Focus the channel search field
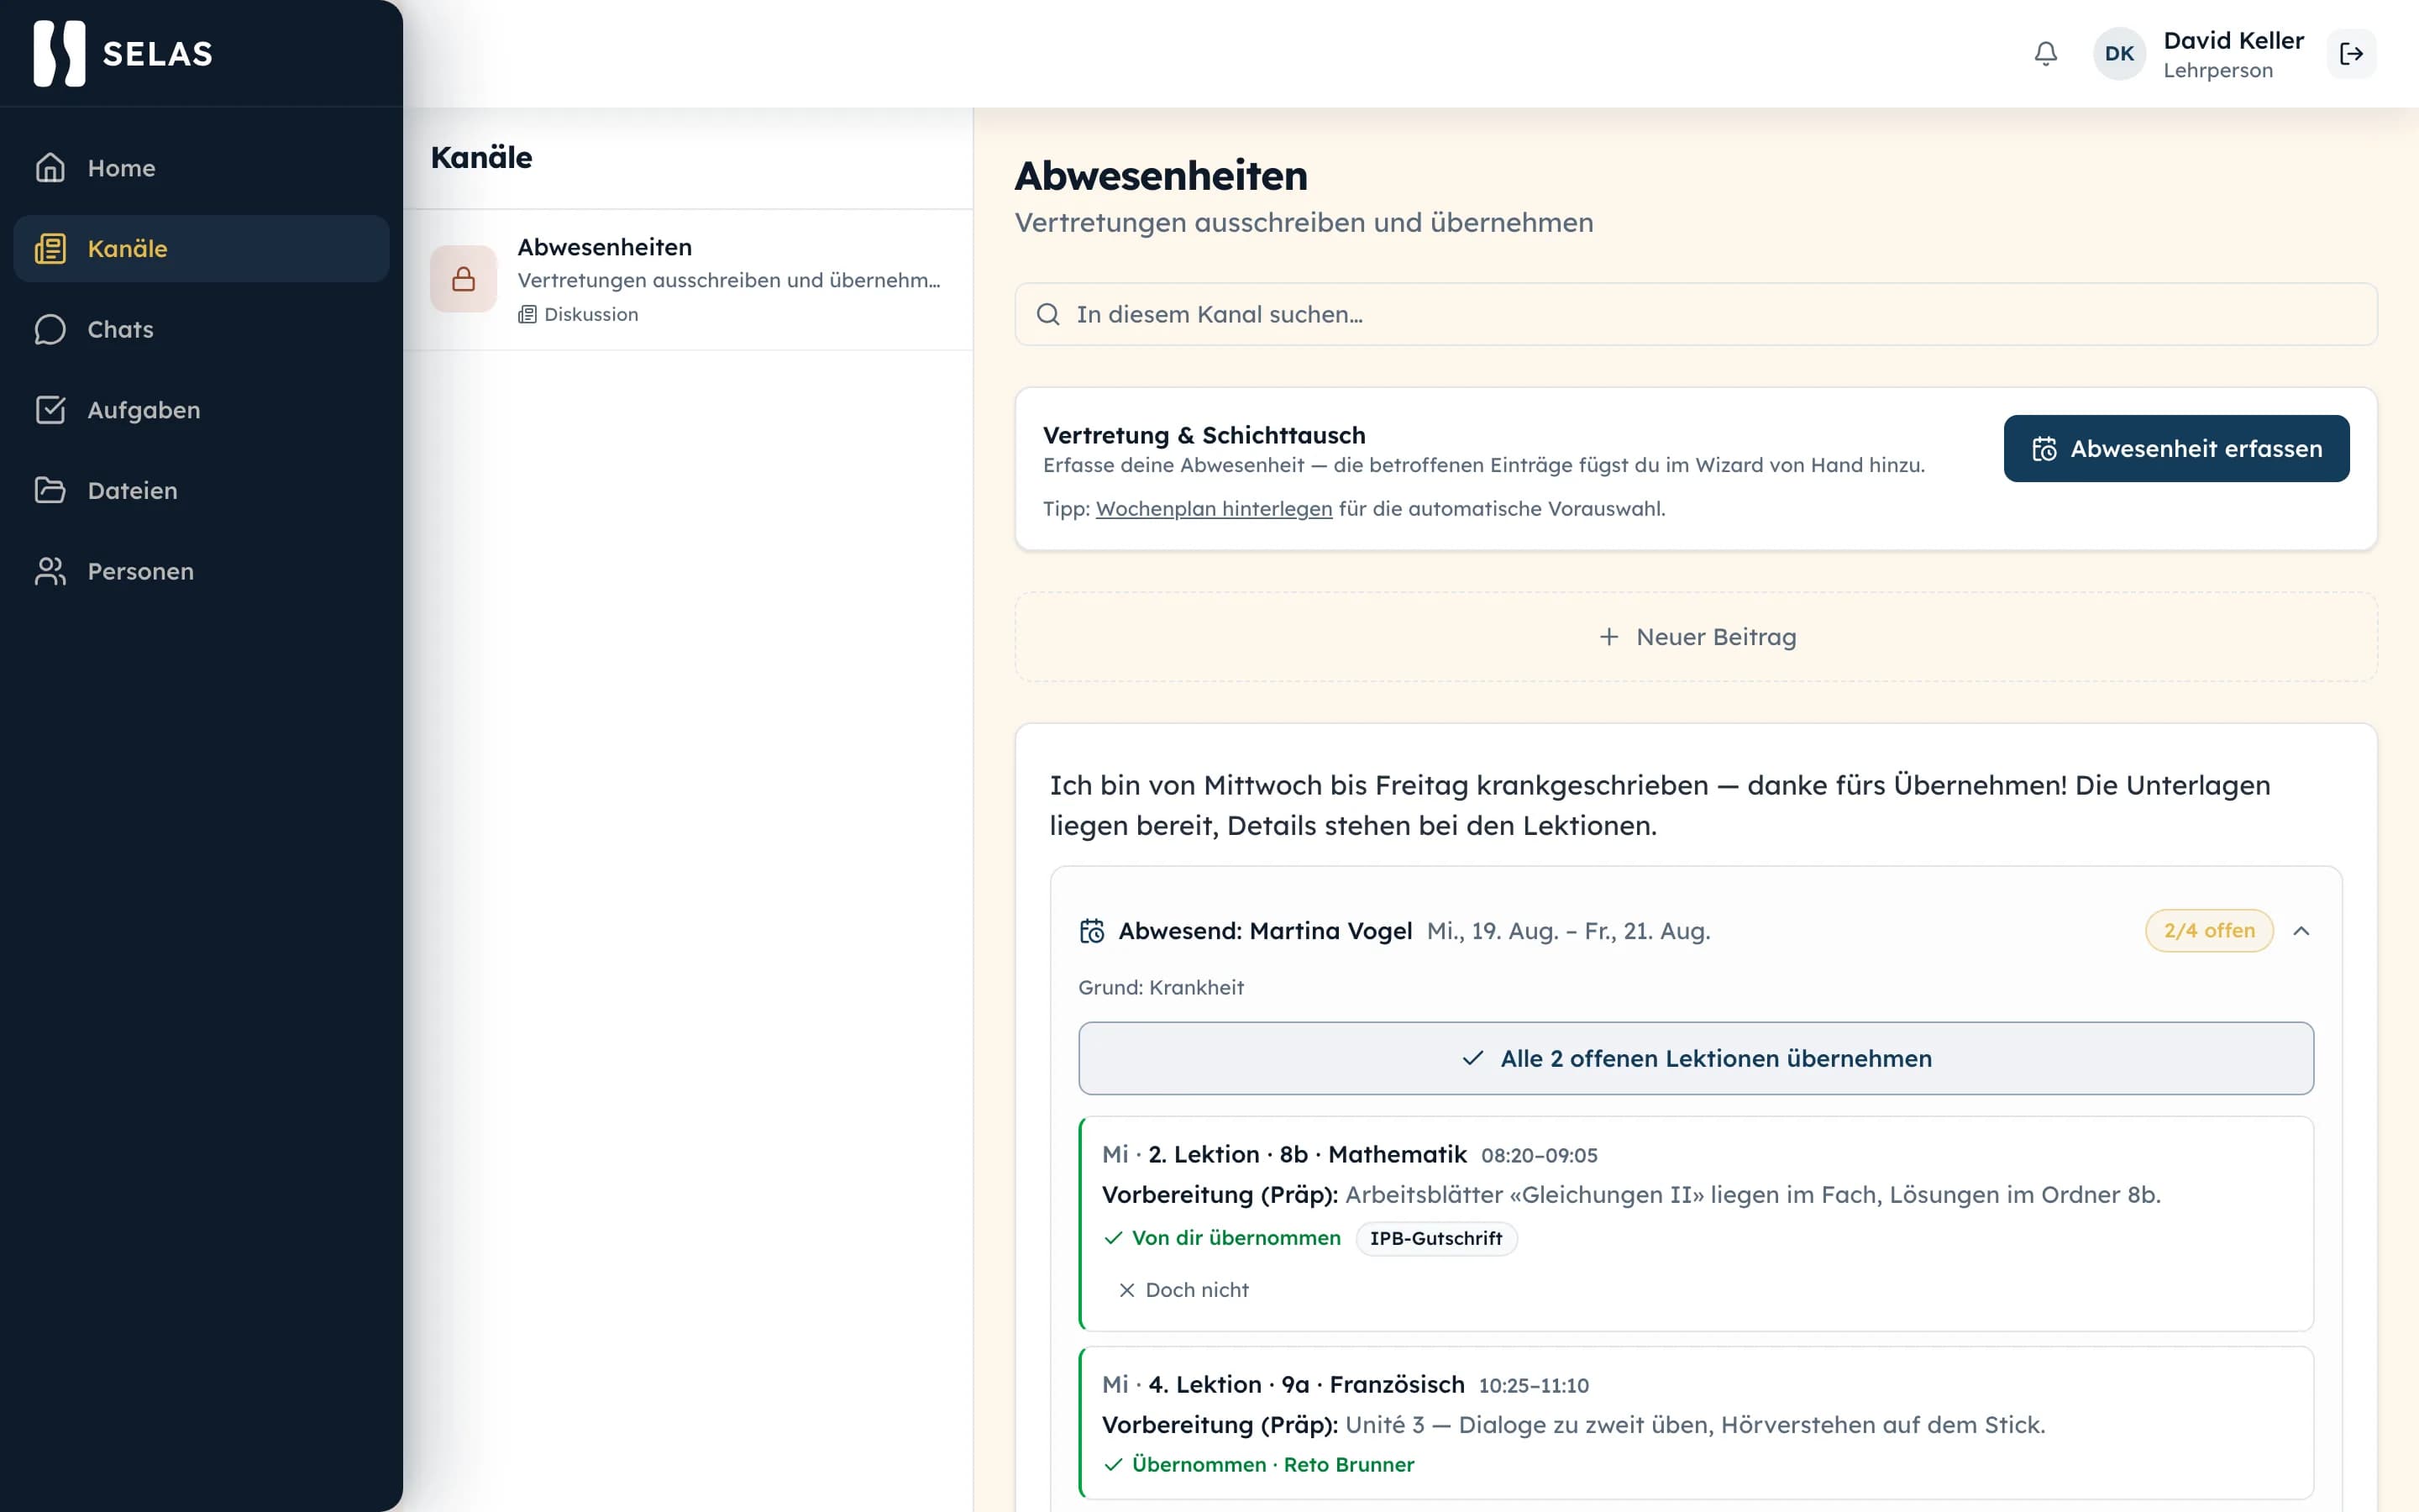 pos(1695,315)
